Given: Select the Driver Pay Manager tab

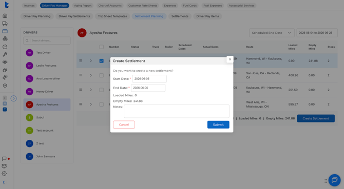Looking at the screenshot, I should (x=54, y=6).
